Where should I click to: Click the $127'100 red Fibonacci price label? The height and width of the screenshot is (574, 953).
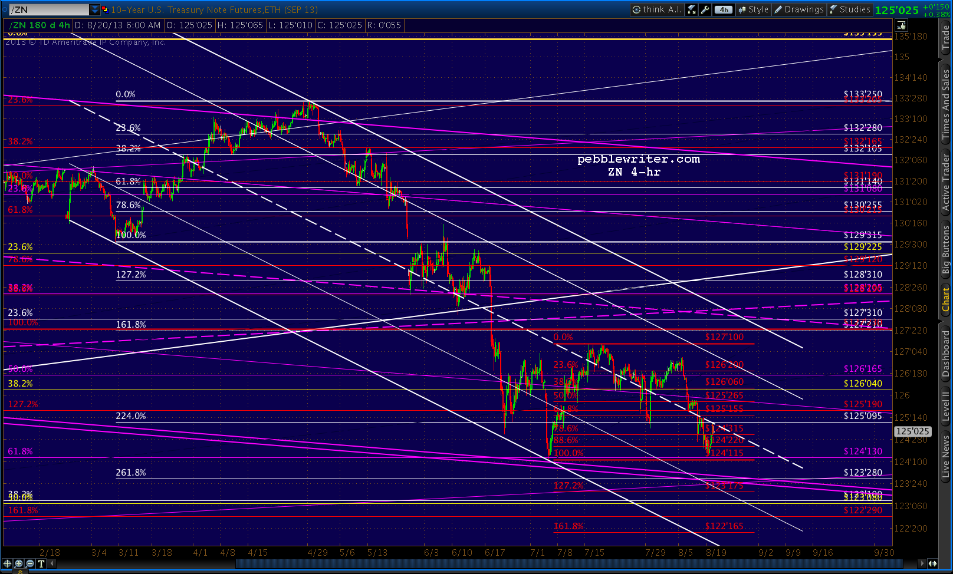pos(724,337)
